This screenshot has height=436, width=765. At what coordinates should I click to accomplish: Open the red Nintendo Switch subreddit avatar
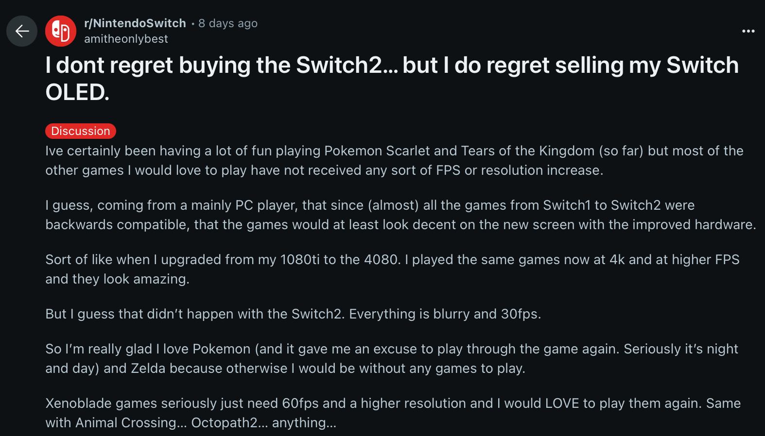tap(61, 31)
